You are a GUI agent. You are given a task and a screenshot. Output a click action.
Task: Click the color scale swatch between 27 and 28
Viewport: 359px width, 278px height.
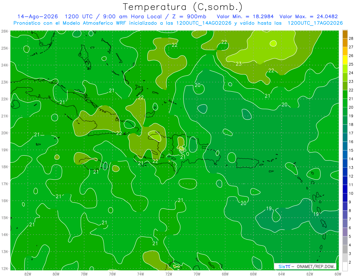click(345, 43)
